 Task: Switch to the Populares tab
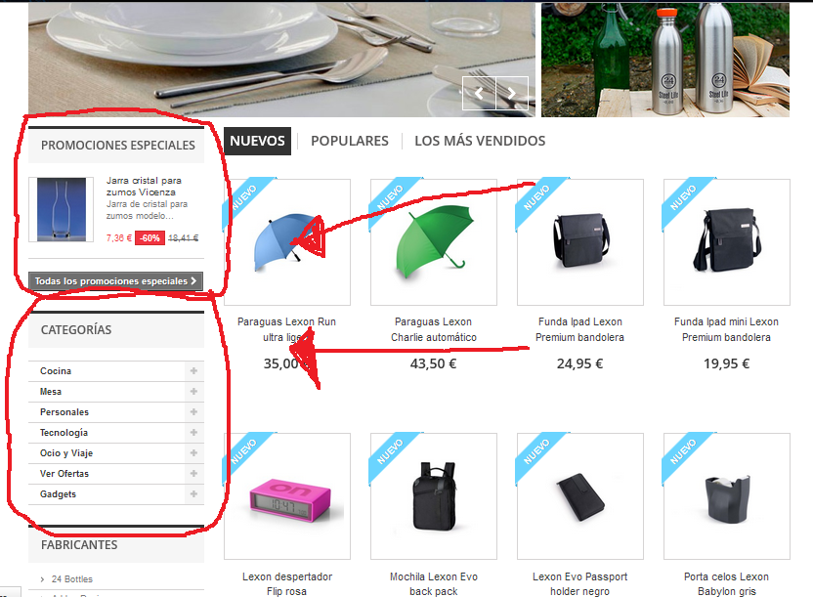350,141
